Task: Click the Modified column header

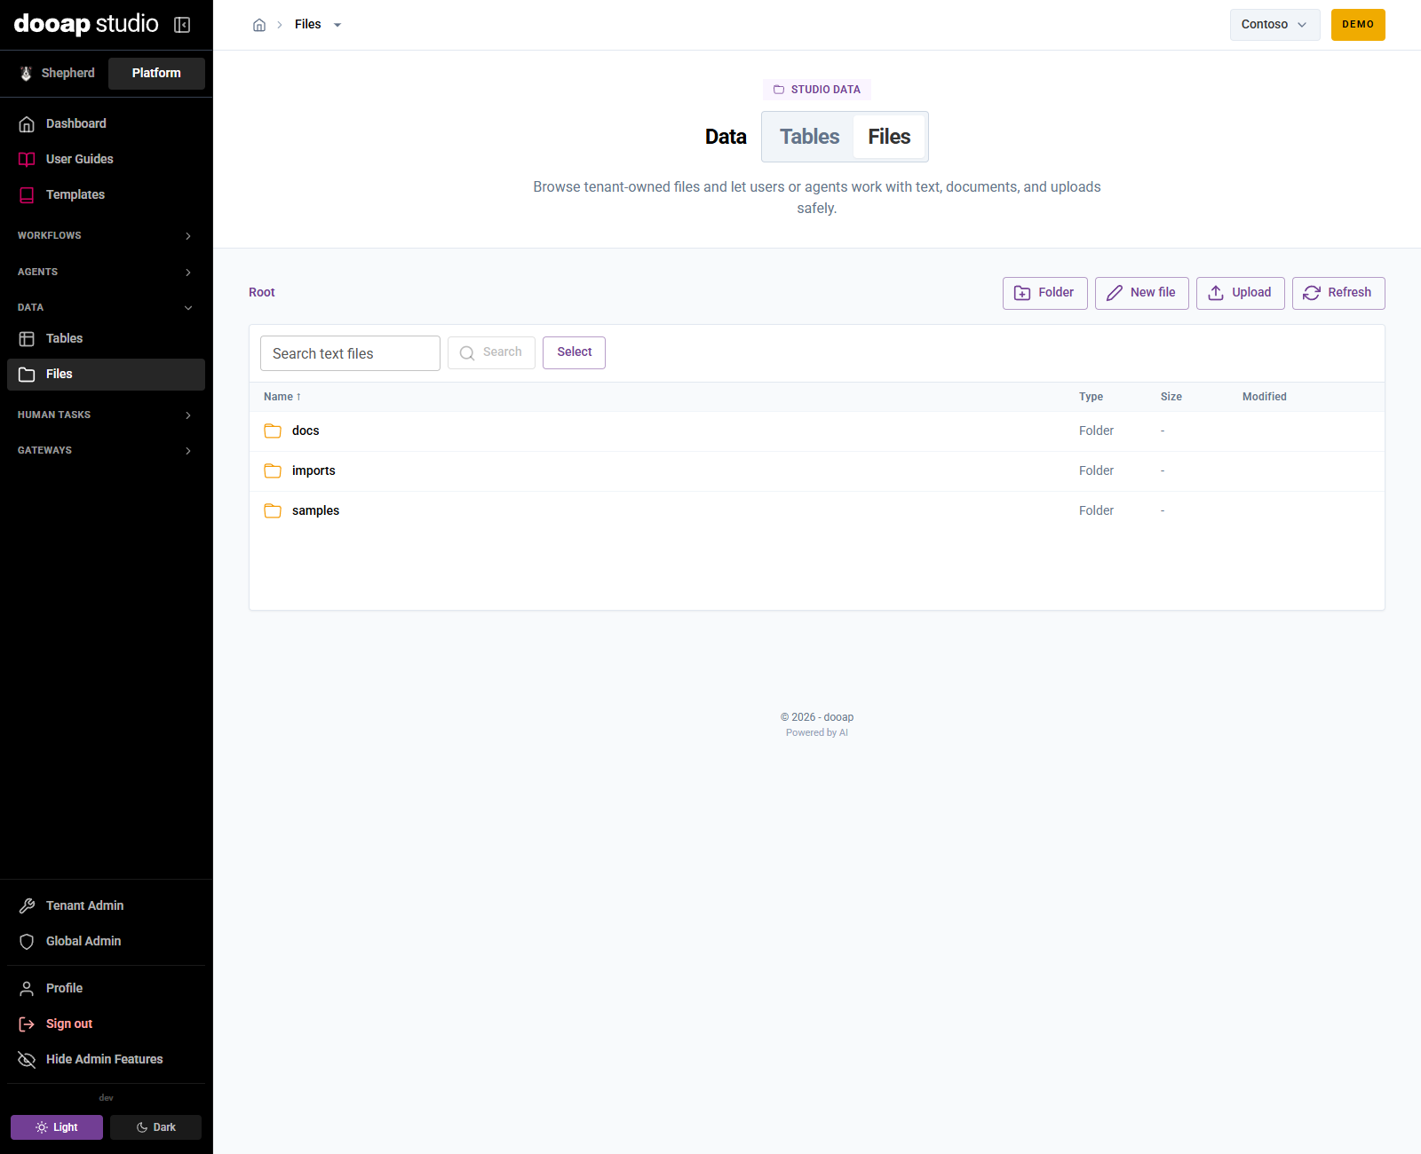Action: (x=1265, y=397)
